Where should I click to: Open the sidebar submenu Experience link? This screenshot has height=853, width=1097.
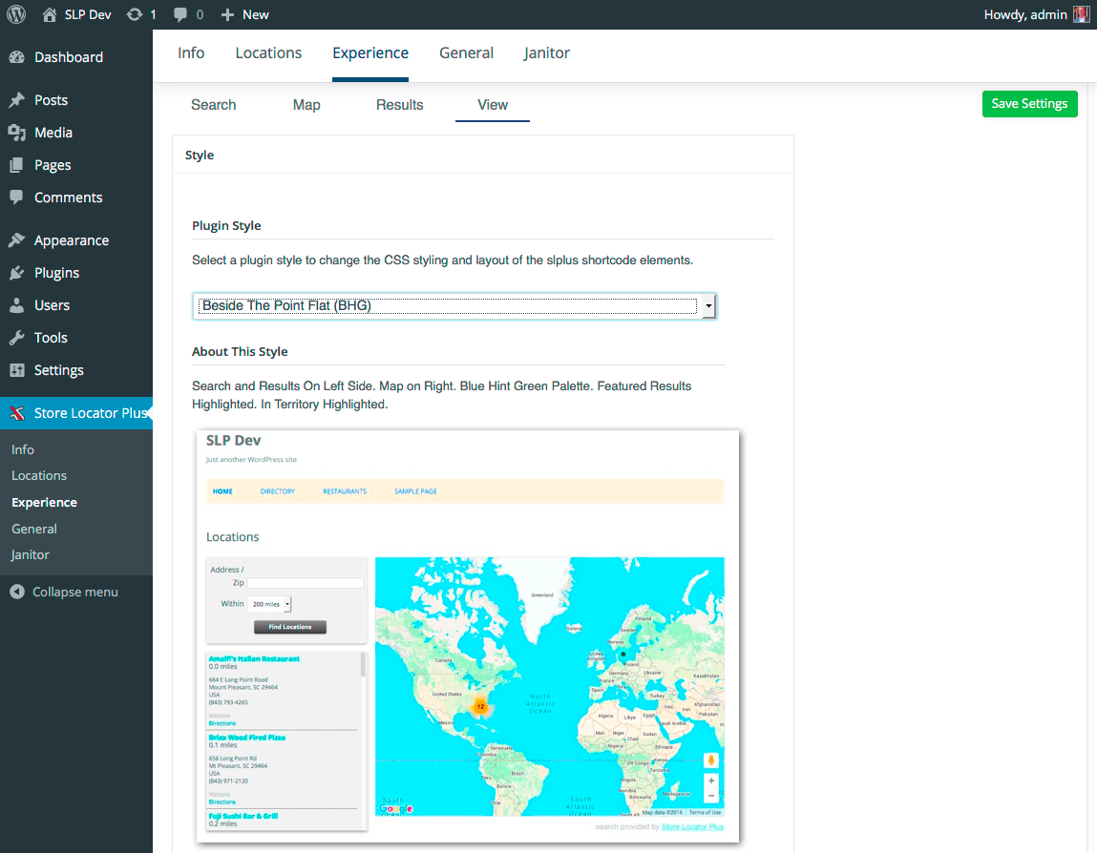44,503
